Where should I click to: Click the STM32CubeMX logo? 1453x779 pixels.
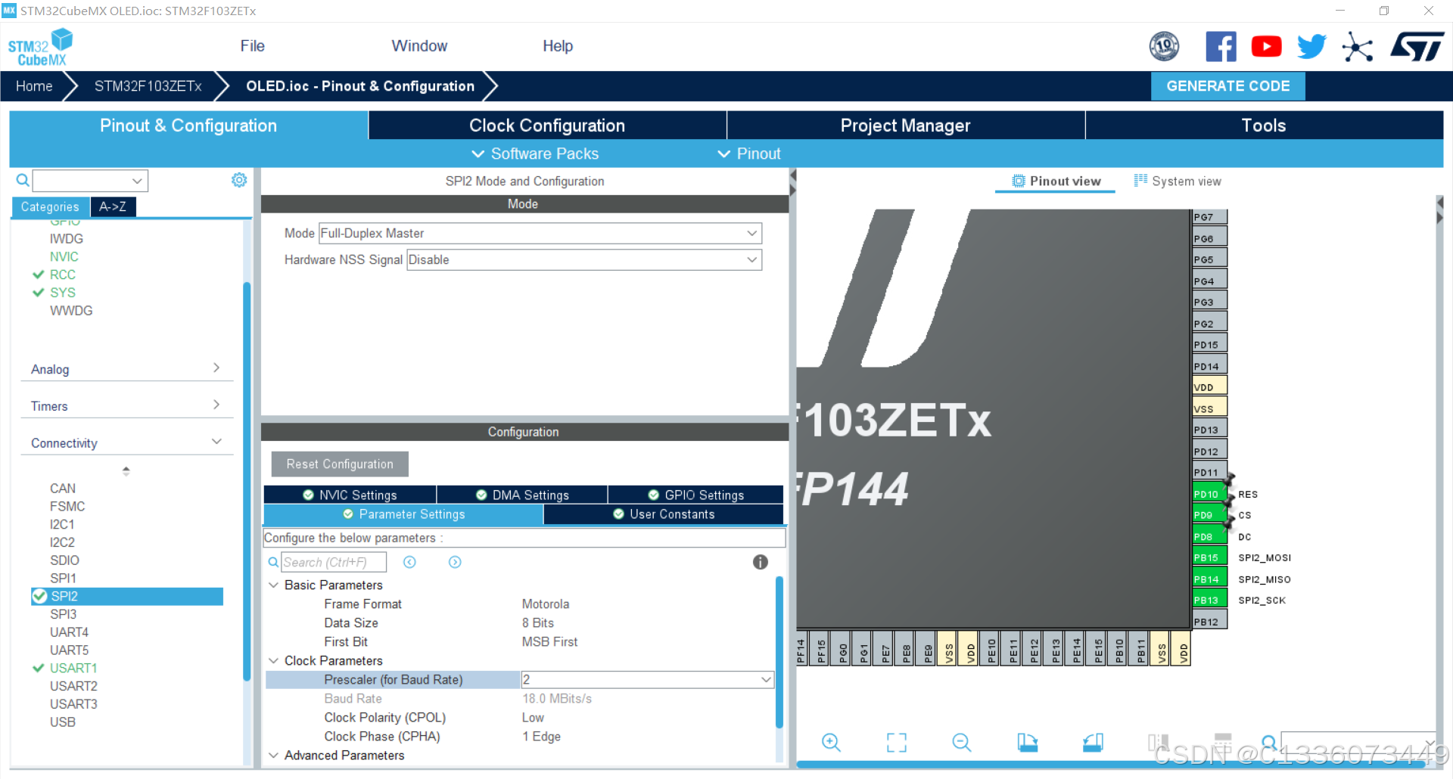[40, 47]
